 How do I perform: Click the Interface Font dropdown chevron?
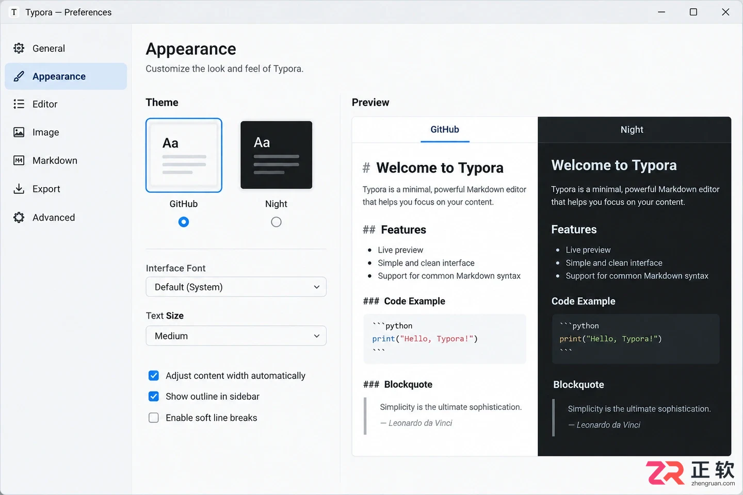[x=317, y=287]
